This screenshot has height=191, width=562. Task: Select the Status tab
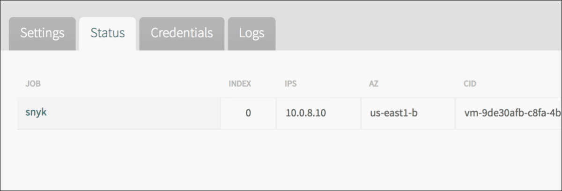(107, 34)
